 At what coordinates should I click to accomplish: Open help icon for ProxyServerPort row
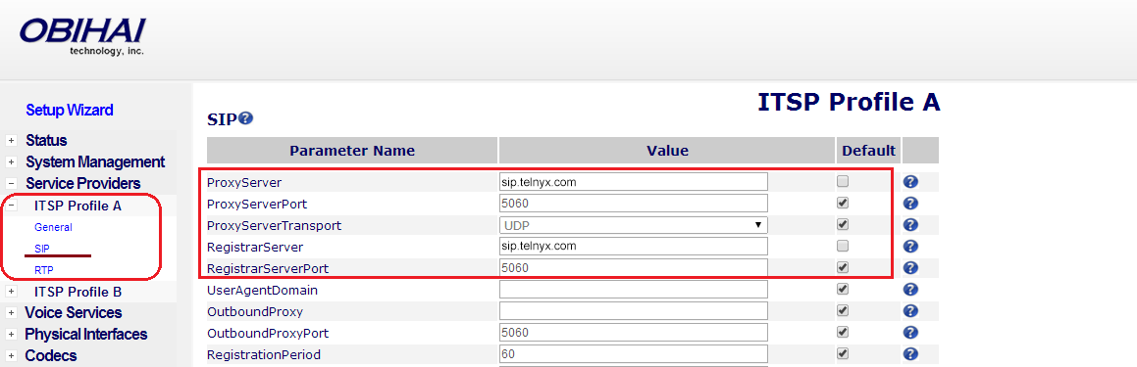coord(911,204)
